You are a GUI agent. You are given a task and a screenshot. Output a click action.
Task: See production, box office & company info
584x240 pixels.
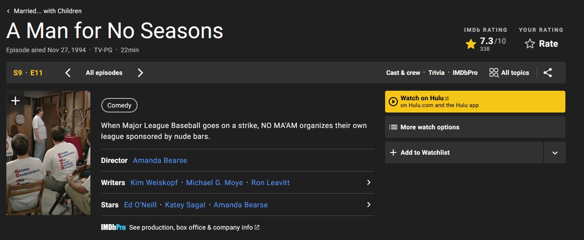[x=194, y=227]
